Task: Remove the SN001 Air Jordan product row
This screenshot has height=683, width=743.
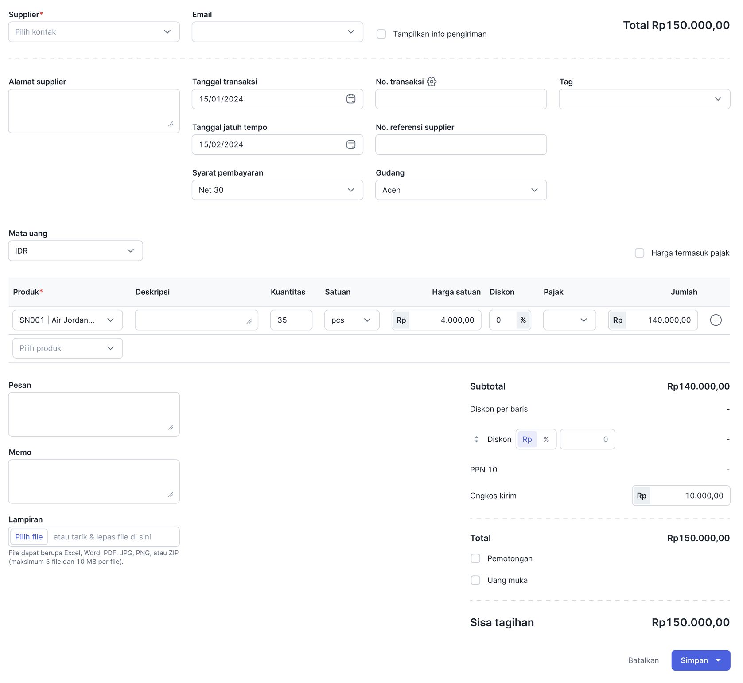Action: [x=716, y=320]
